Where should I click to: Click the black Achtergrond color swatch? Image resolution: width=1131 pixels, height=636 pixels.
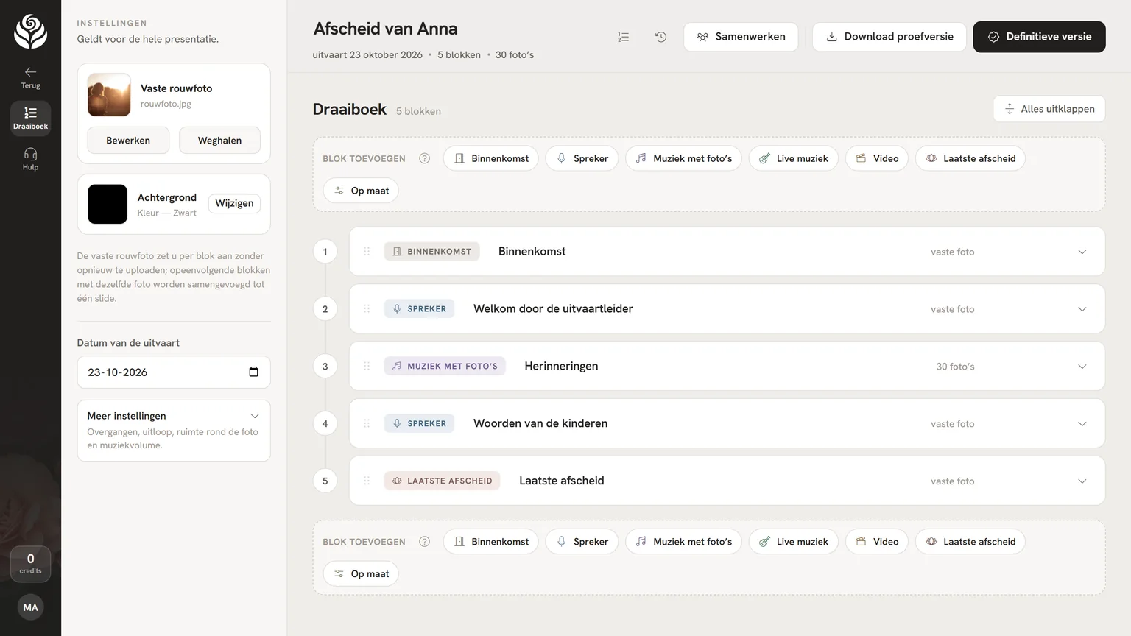tap(108, 204)
